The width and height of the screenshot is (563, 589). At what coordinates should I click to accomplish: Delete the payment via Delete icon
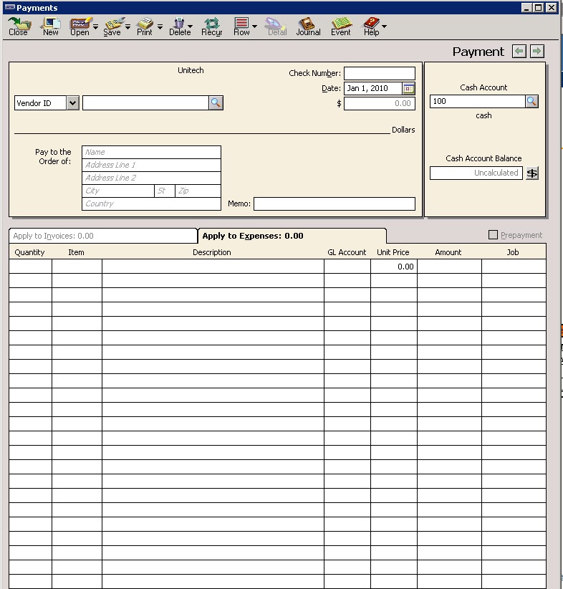(180, 27)
